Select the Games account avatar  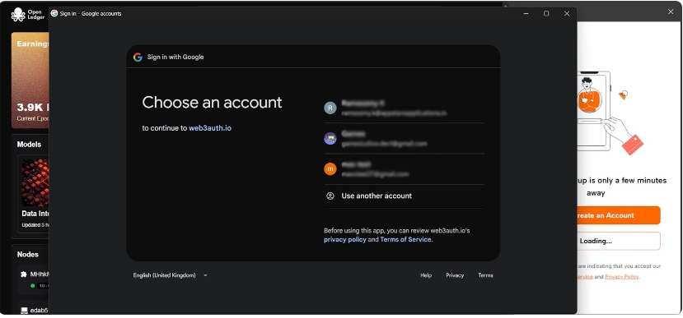tap(330, 139)
